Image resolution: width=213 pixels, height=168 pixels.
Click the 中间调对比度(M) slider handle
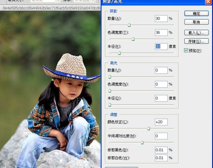[x=142, y=142]
